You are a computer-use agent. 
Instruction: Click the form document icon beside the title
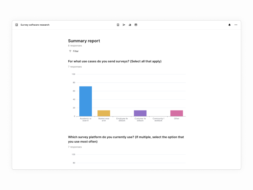tap(17, 25)
